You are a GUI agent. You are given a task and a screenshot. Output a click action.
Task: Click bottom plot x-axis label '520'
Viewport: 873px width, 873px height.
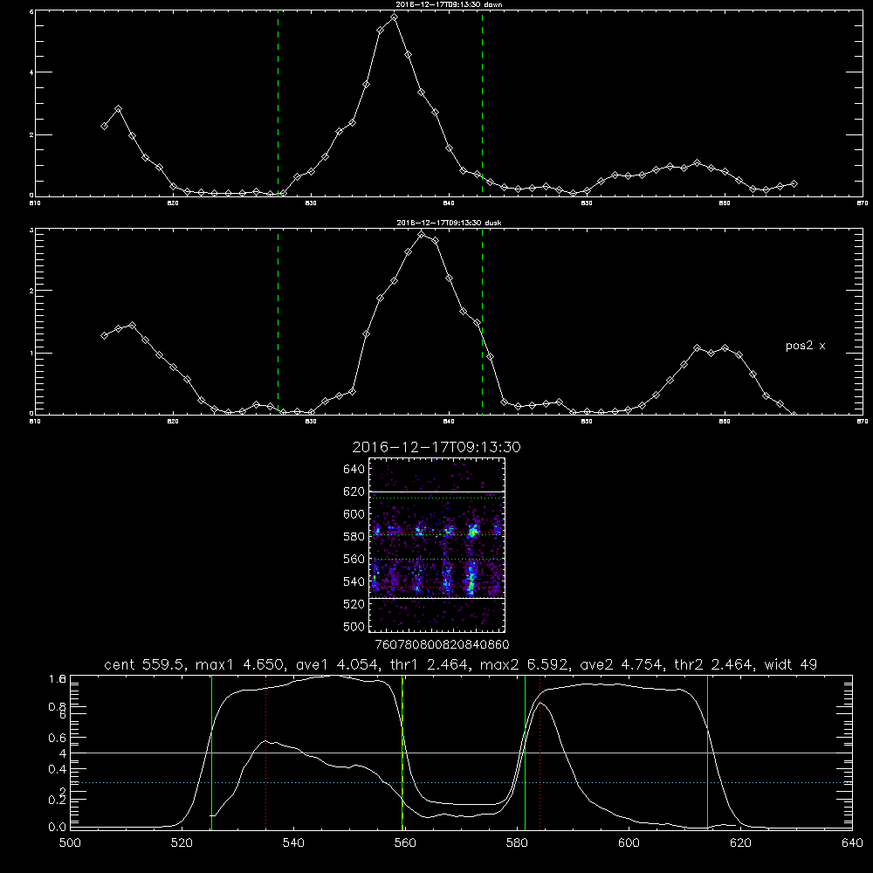[x=182, y=843]
